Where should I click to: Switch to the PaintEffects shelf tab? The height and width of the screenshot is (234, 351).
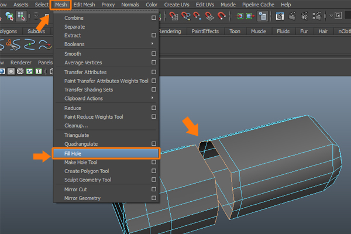[x=206, y=31]
